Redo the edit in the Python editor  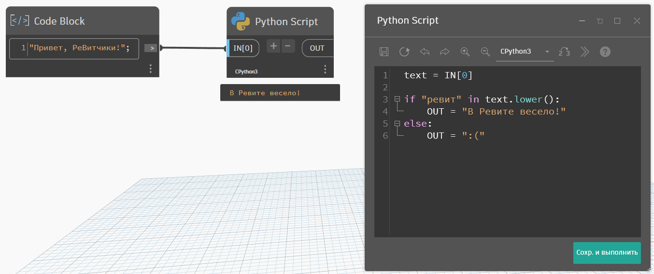tap(445, 52)
